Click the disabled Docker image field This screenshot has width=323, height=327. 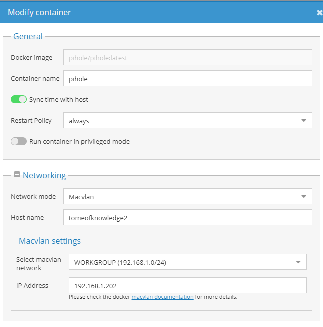[x=188, y=57]
